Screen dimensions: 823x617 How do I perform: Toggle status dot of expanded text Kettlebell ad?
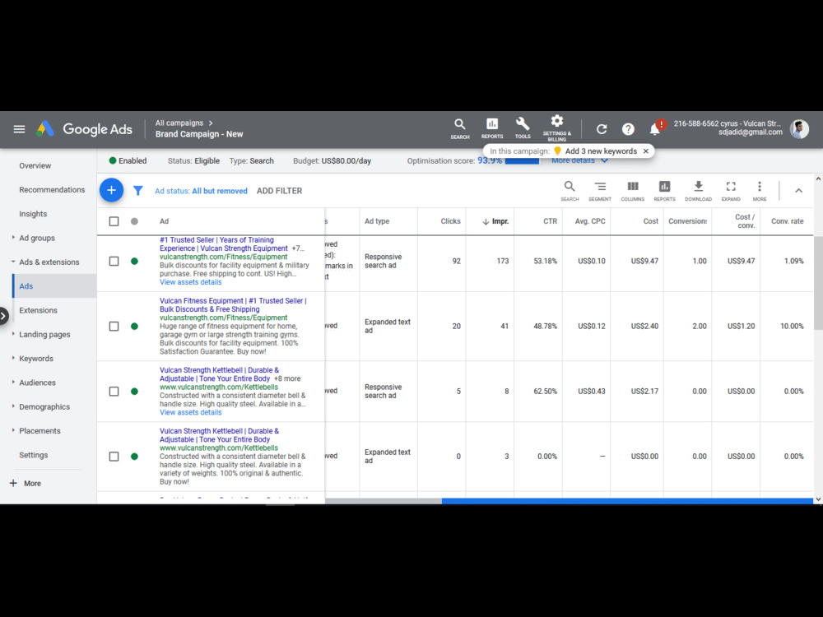point(134,457)
